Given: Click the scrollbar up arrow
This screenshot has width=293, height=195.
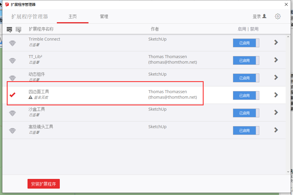Looking at the screenshot, I should click(x=288, y=37).
